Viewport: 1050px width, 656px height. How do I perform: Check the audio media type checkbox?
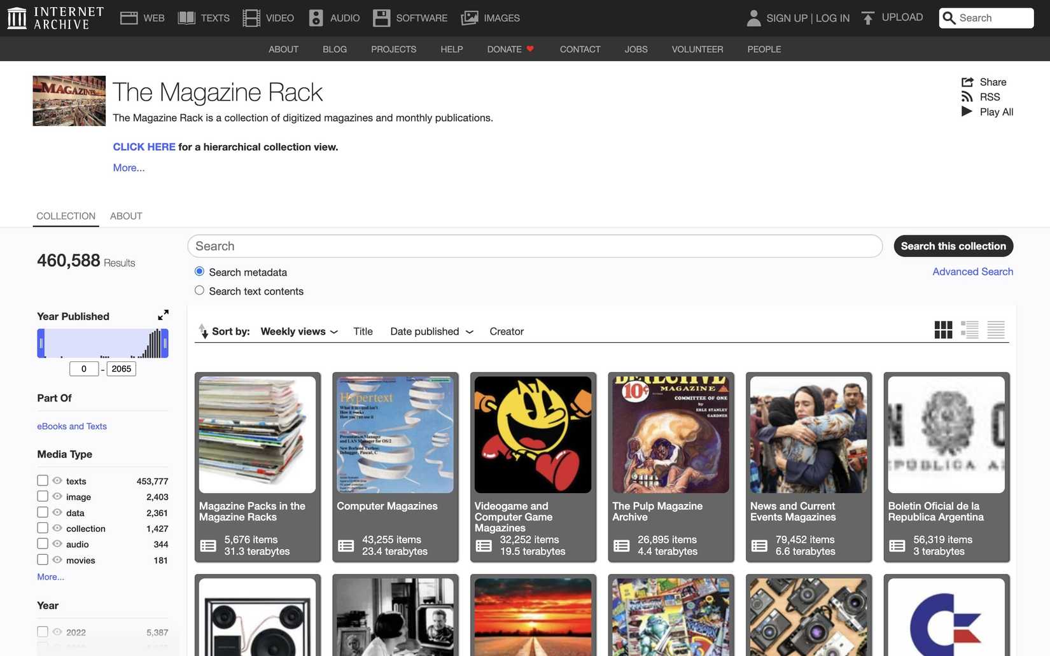tap(43, 543)
